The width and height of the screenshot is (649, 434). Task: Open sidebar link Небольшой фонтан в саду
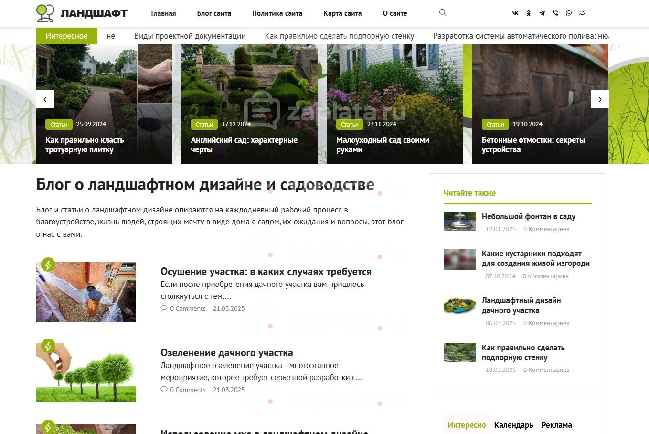tap(529, 216)
